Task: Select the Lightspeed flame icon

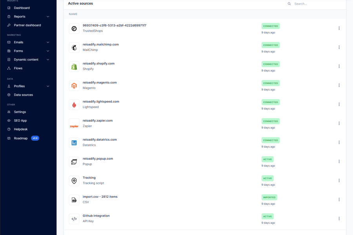Action: point(74,104)
